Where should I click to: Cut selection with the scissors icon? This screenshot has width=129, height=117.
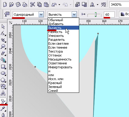point(32,5)
